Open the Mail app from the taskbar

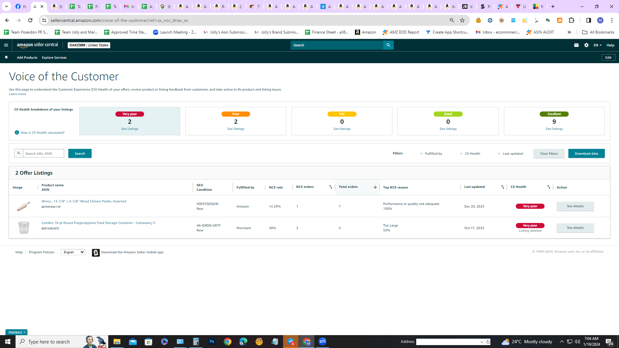[x=133, y=342]
